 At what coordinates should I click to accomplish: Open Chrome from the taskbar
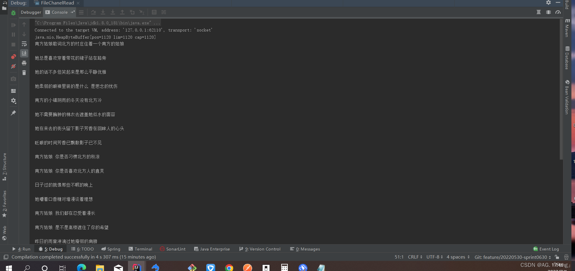click(x=229, y=268)
